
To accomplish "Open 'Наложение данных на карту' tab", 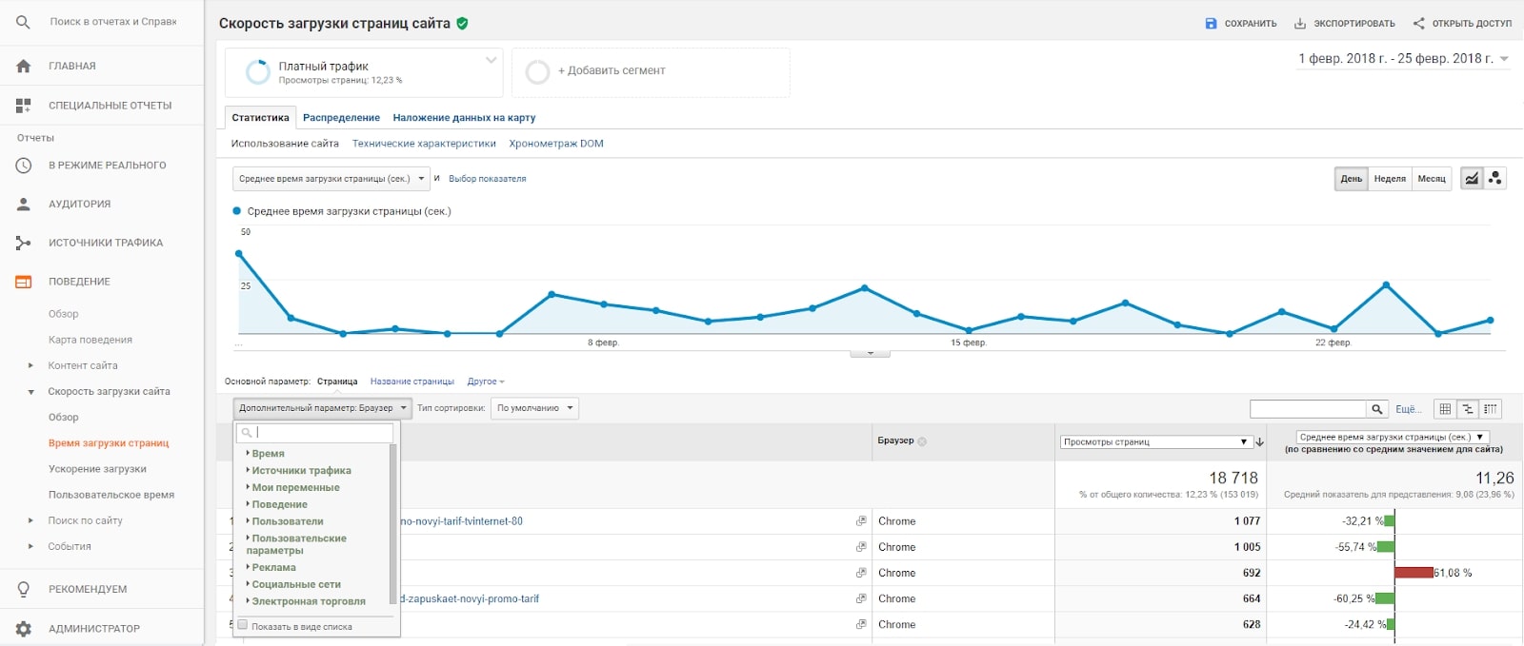I will (x=464, y=118).
